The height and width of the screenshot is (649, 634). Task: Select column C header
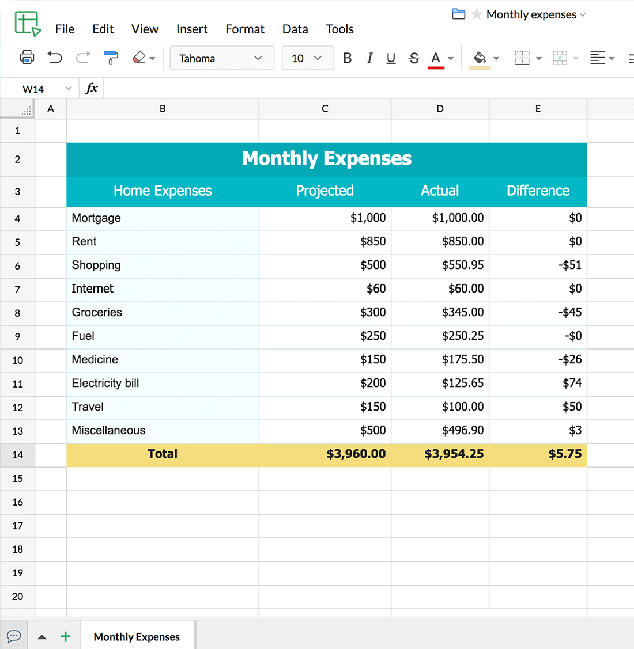[325, 108]
